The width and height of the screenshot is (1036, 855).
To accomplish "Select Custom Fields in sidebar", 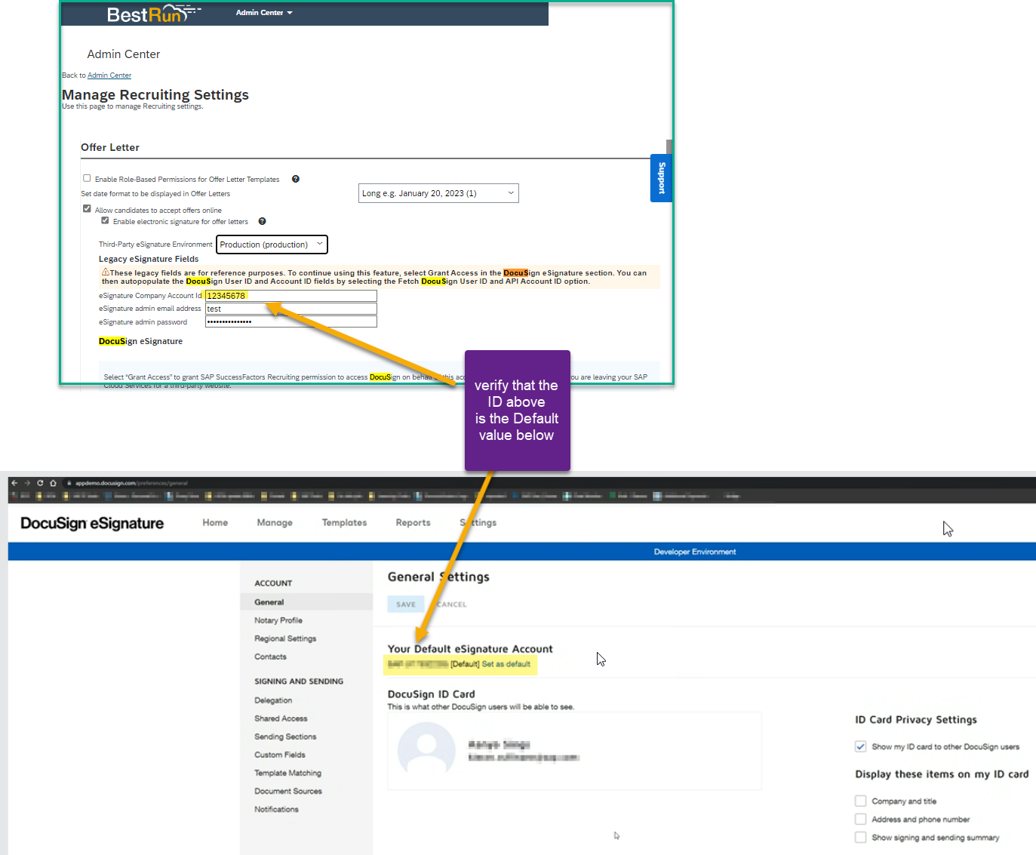I will click(x=280, y=755).
